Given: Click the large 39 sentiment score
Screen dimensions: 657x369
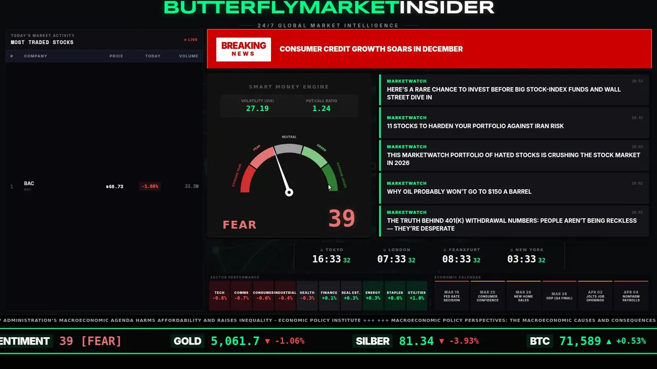Looking at the screenshot, I should 341,218.
